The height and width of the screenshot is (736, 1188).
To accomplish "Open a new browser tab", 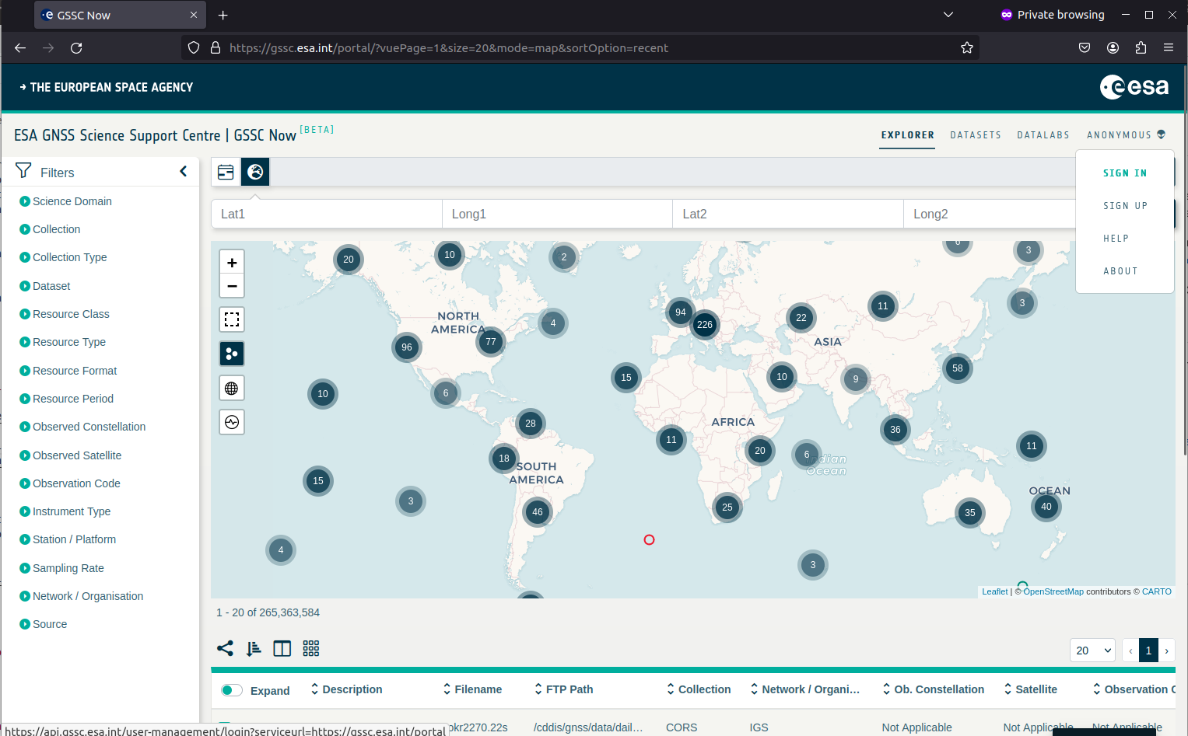I will point(223,15).
